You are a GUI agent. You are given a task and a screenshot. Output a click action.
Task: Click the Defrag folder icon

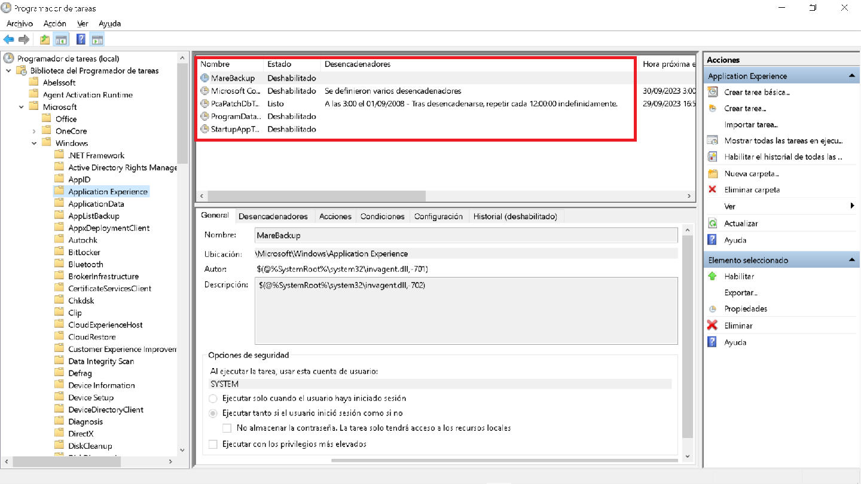point(59,373)
